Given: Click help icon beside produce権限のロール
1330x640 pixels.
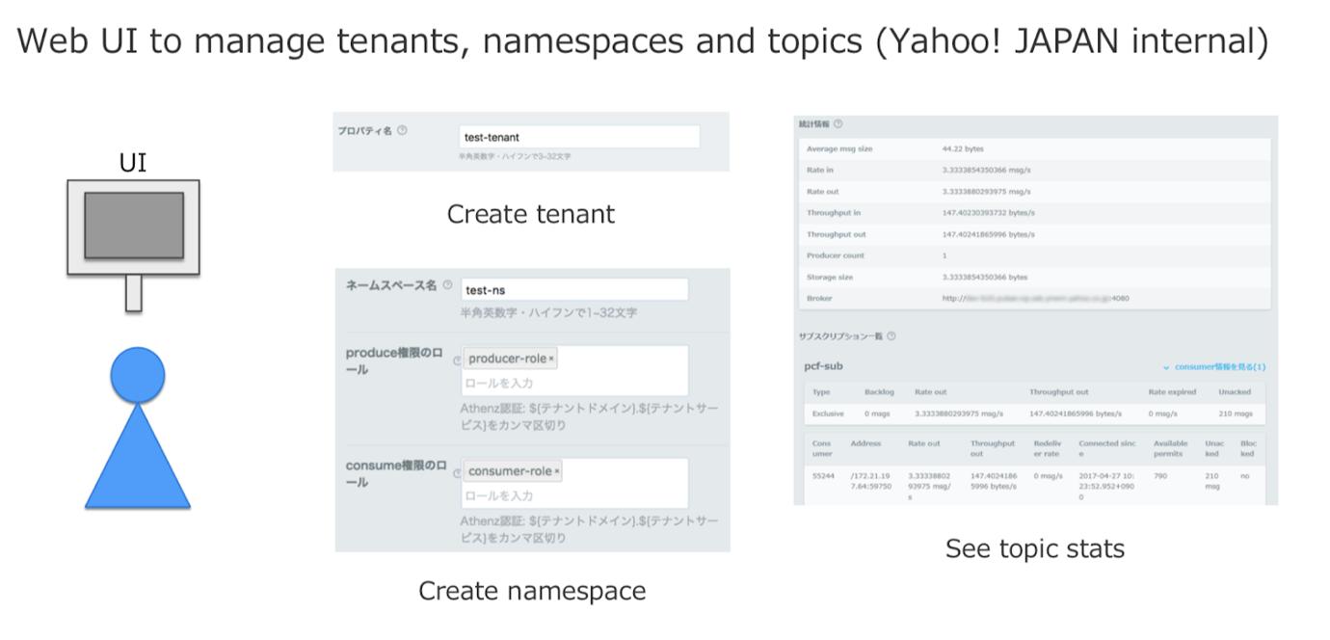Looking at the screenshot, I should point(457,360).
